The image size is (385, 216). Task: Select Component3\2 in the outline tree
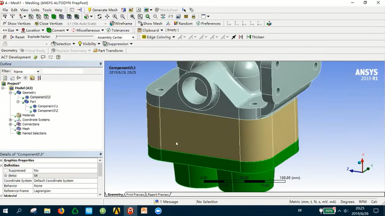coord(48,111)
